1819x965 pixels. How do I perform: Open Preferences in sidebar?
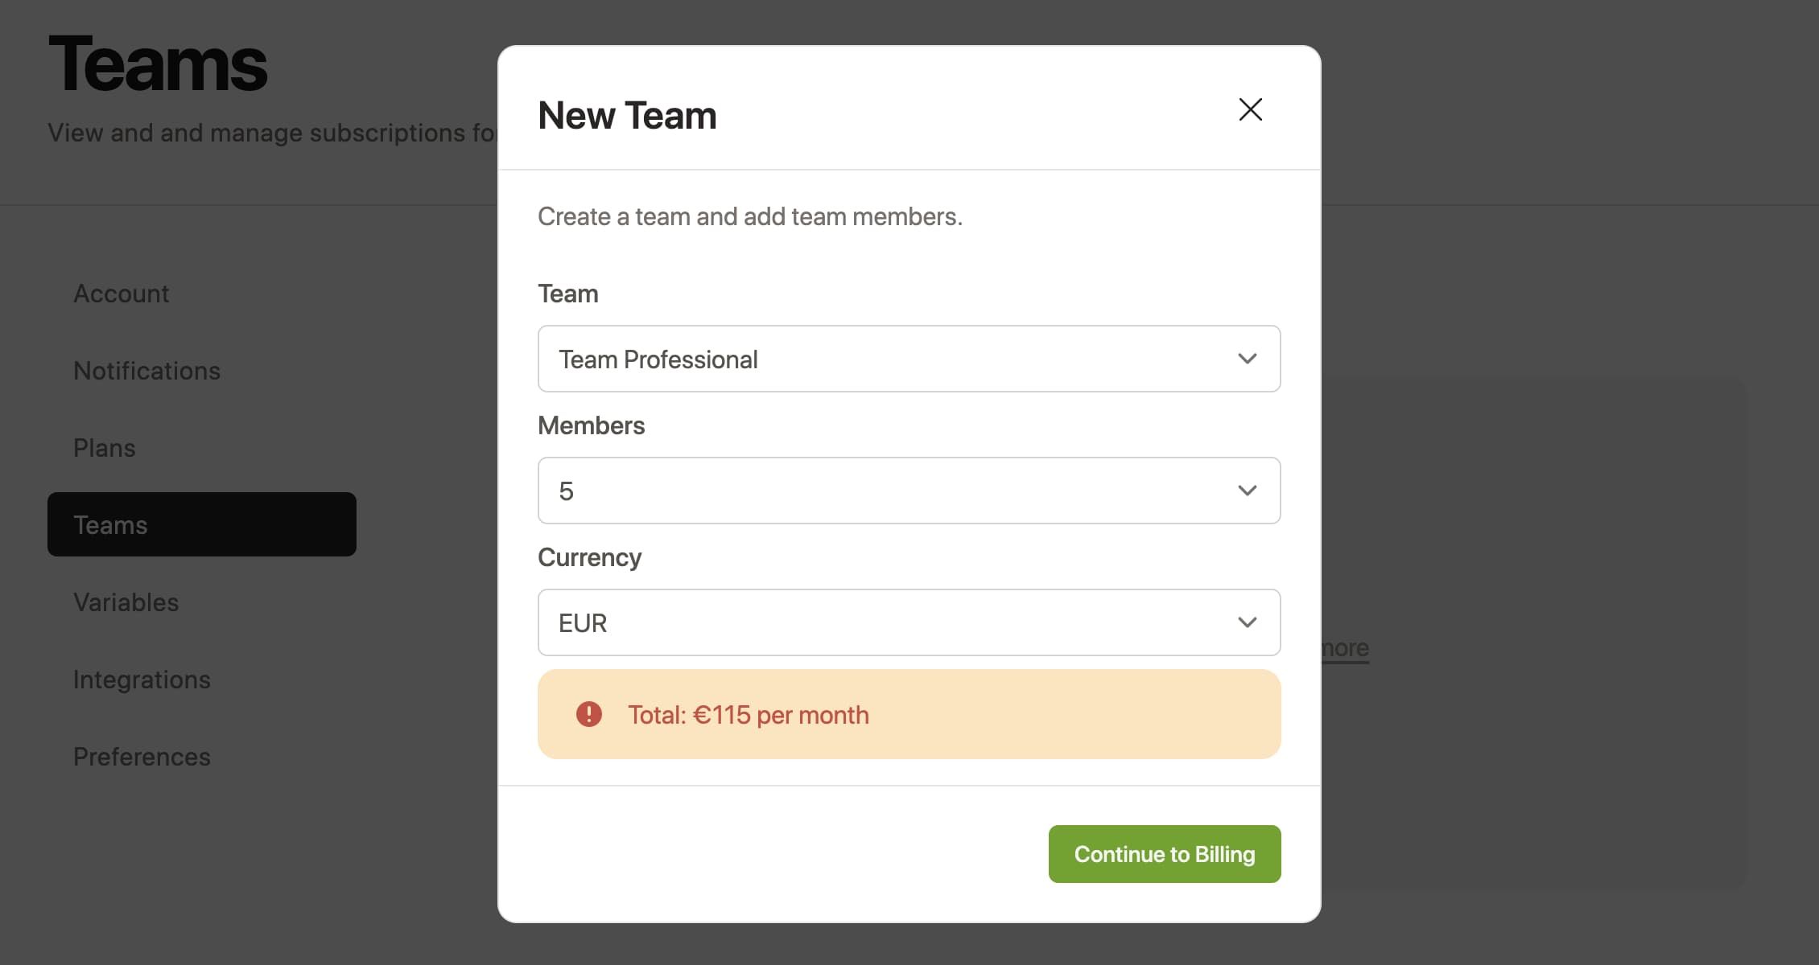pyautogui.click(x=142, y=757)
